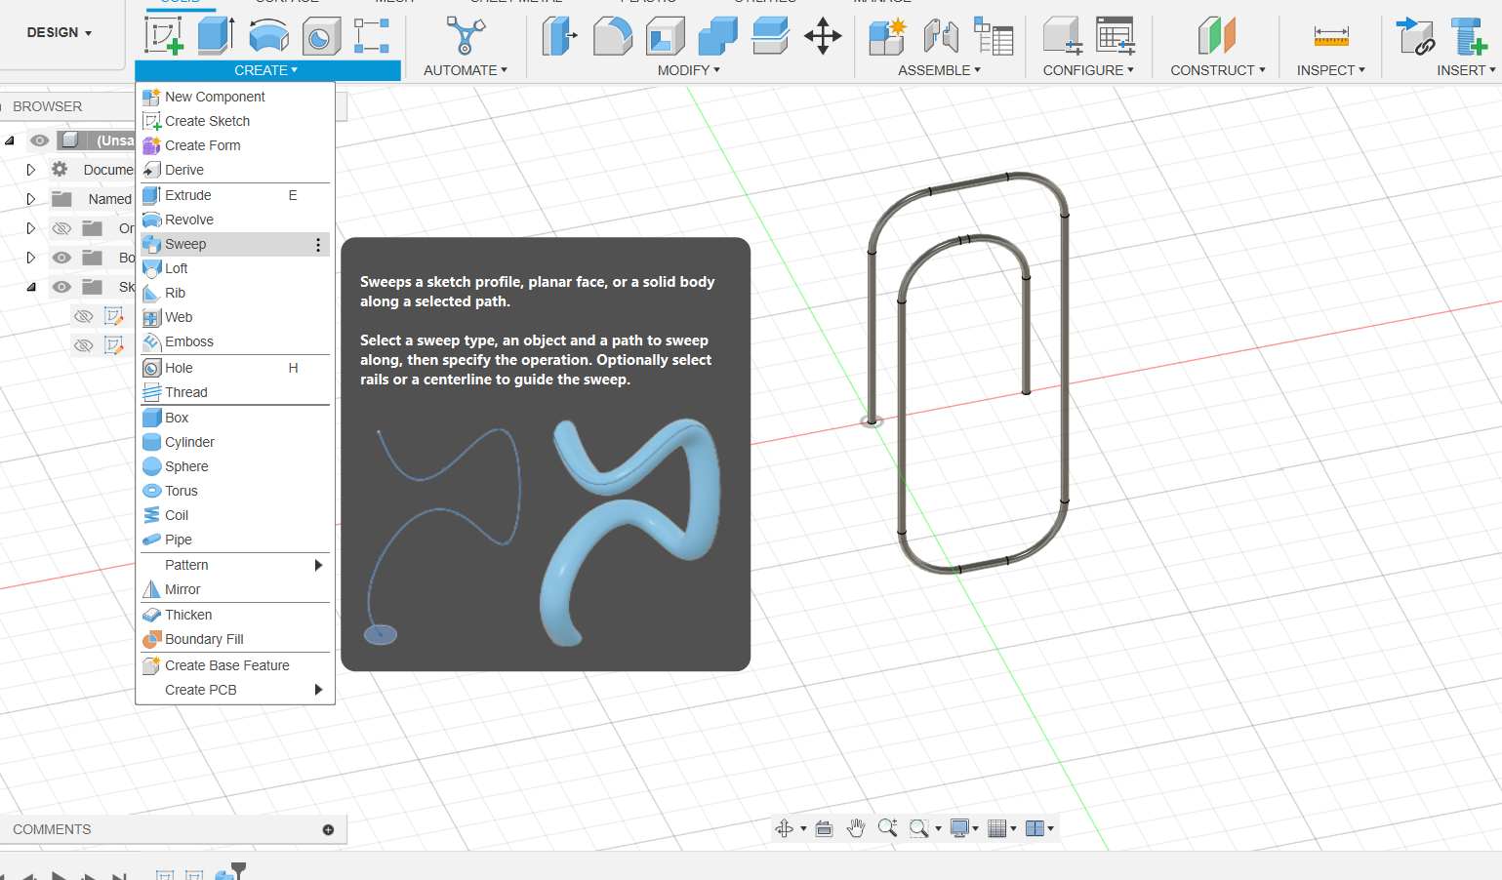Toggle the Sketches folder visibility eye
This screenshot has width=1502, height=880.
(x=61, y=287)
